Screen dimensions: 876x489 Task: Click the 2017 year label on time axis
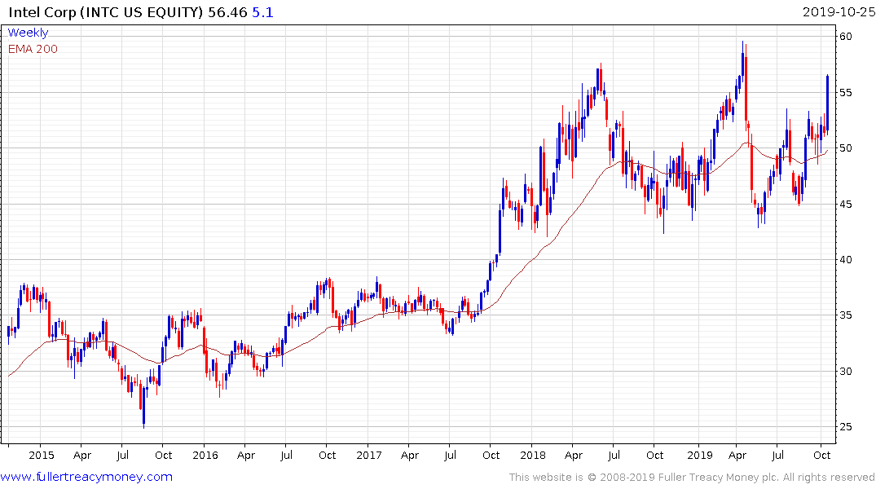click(368, 455)
